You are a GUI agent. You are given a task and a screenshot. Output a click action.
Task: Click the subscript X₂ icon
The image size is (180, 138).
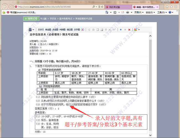pos(110,30)
